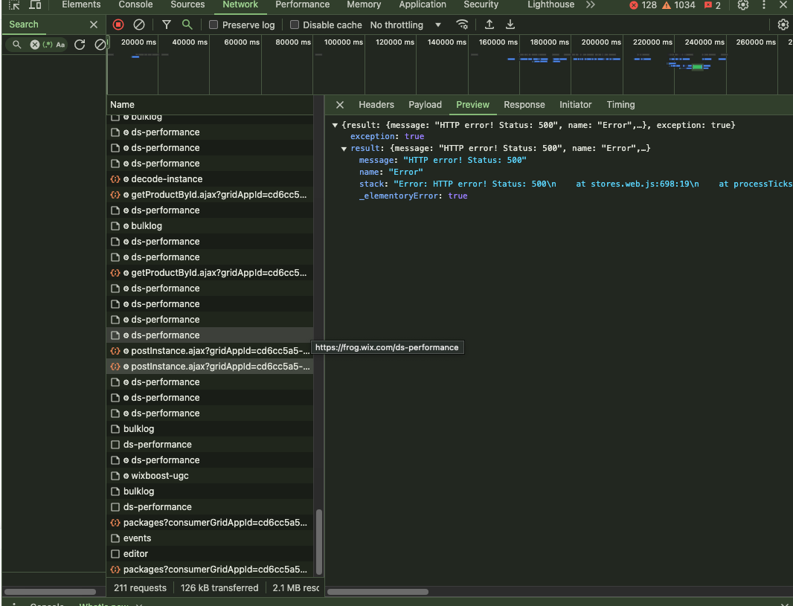The height and width of the screenshot is (606, 793).
Task: Open the Headers tab of request
Action: [376, 105]
